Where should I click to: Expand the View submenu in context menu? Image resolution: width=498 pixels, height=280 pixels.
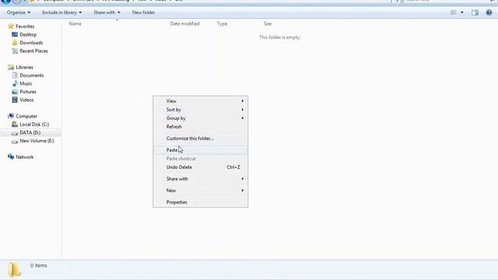201,101
